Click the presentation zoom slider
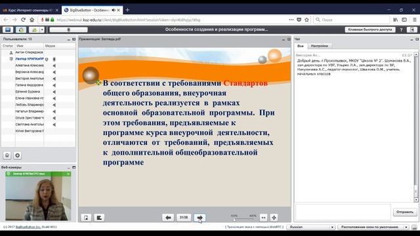The height and width of the screenshot is (236, 420). (243, 220)
